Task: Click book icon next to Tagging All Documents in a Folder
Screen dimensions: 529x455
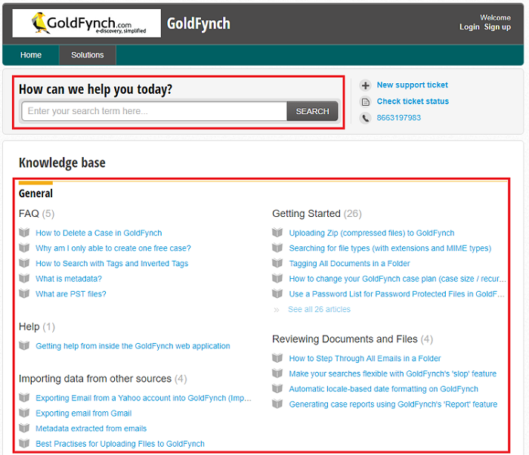Action: pyautogui.click(x=277, y=262)
